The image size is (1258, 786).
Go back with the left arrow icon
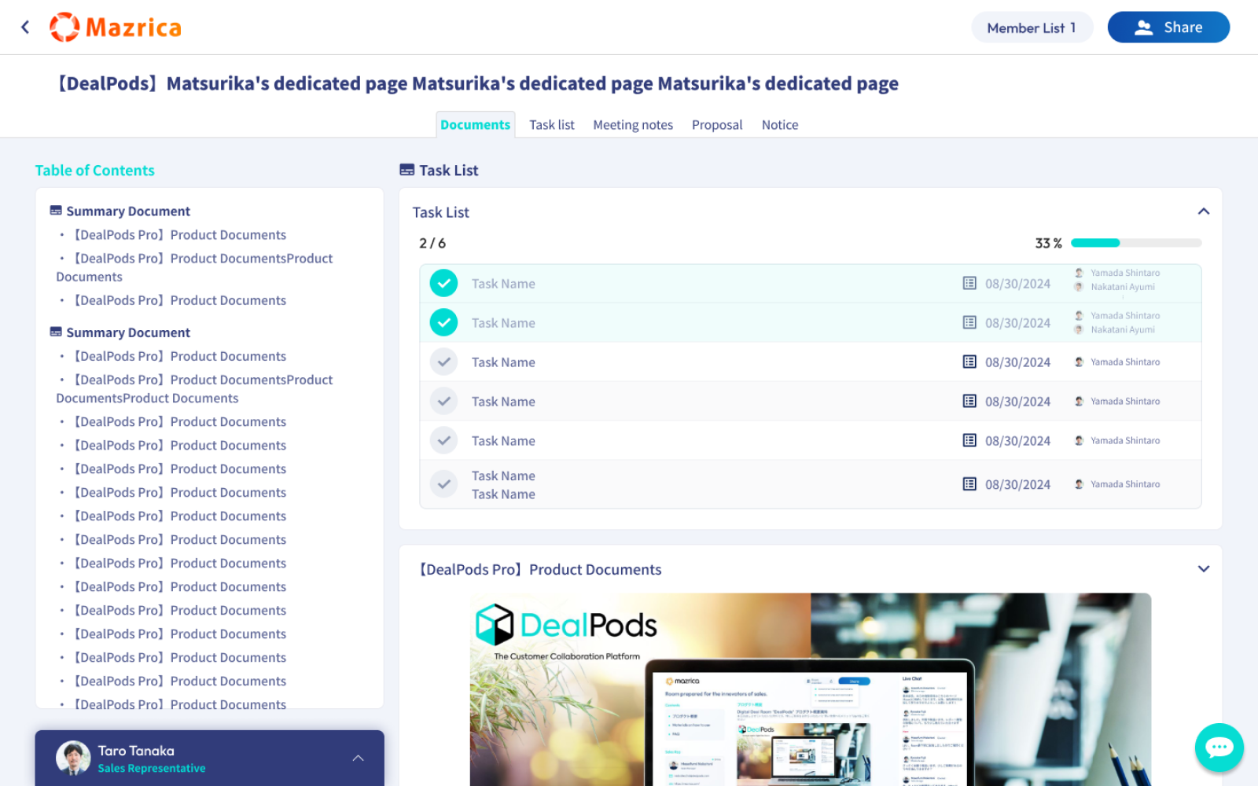pos(25,28)
